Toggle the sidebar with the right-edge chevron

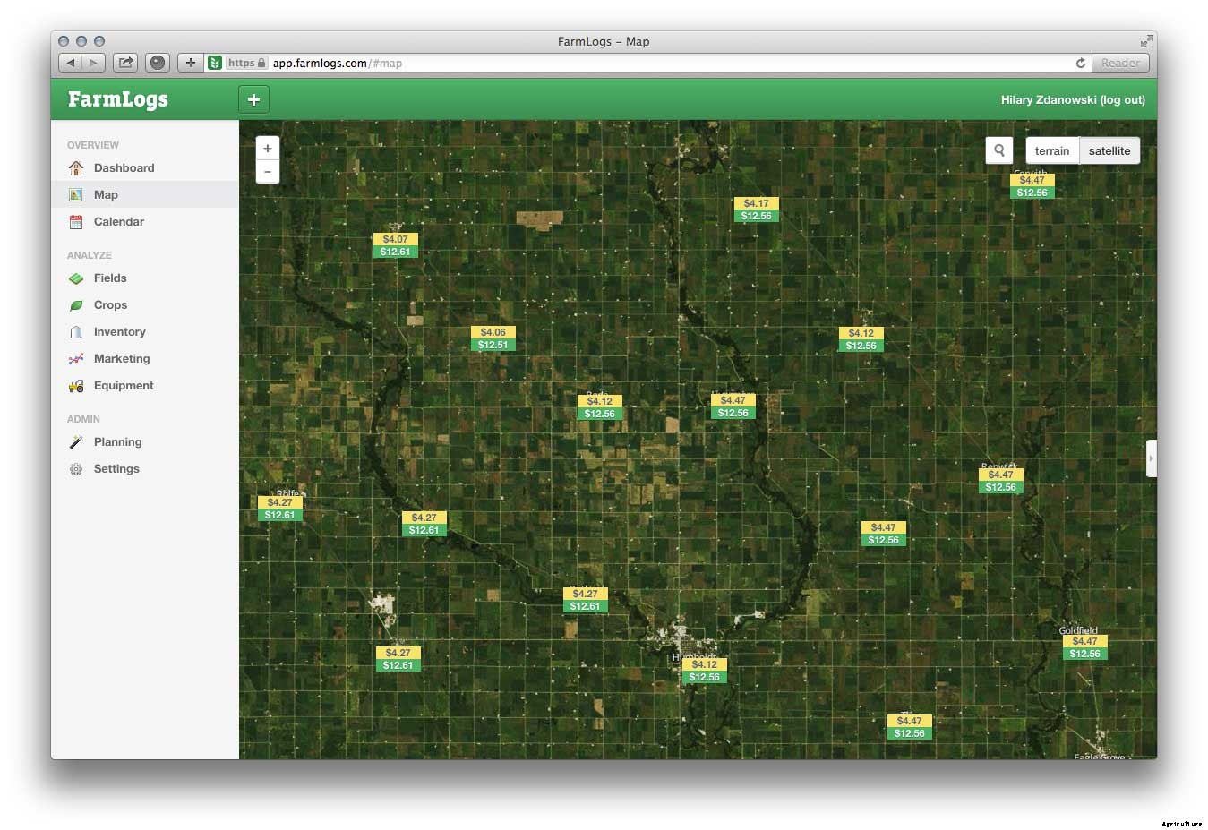1152,458
